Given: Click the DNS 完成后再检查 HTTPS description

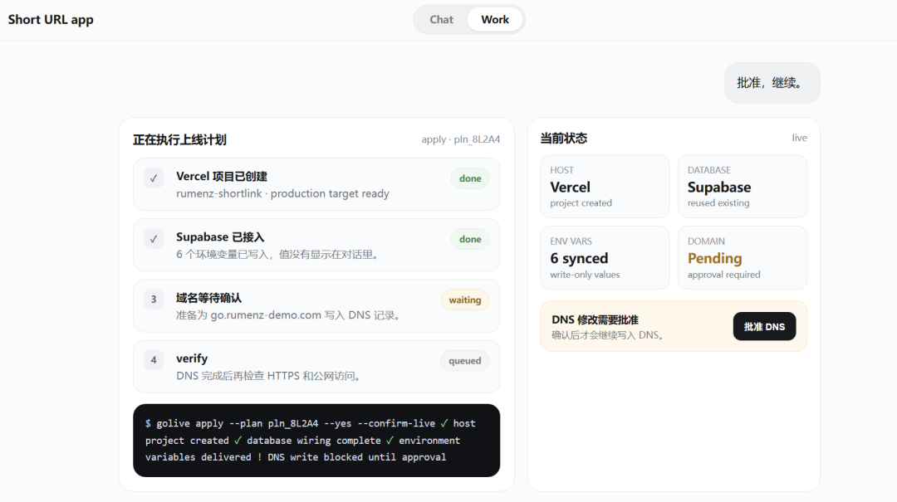Looking at the screenshot, I should click(269, 376).
